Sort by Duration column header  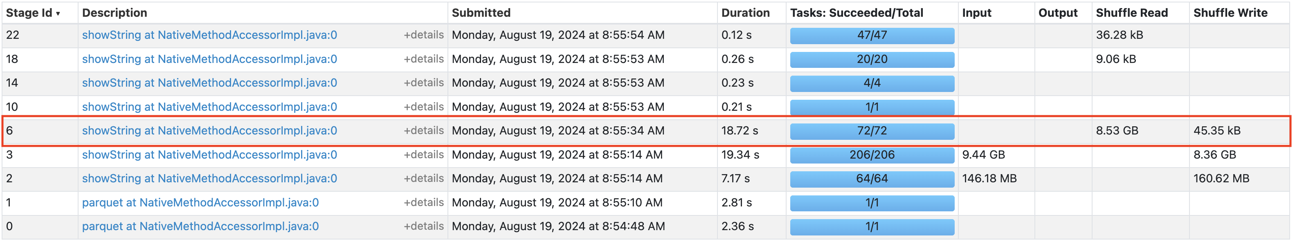pyautogui.click(x=745, y=13)
